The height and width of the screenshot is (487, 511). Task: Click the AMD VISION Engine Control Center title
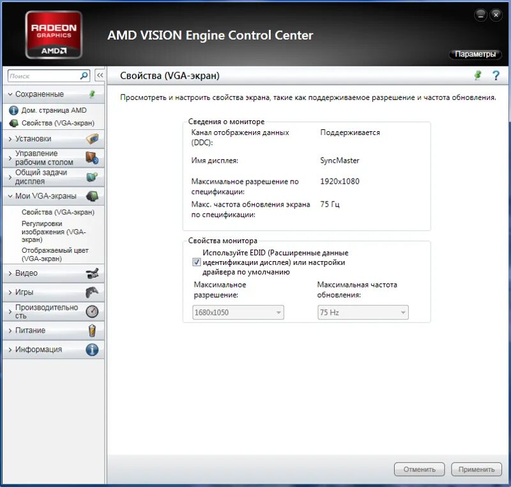210,35
